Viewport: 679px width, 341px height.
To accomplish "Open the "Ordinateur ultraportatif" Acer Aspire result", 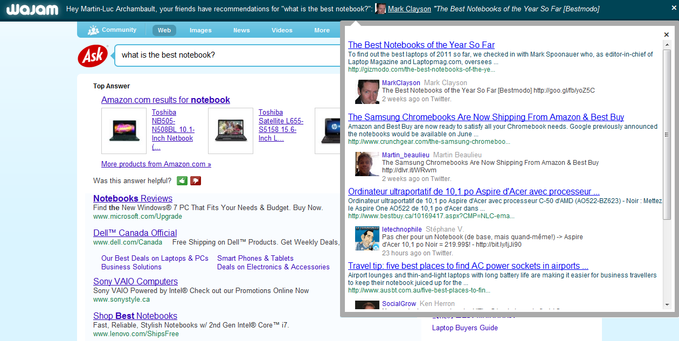I will [474, 191].
